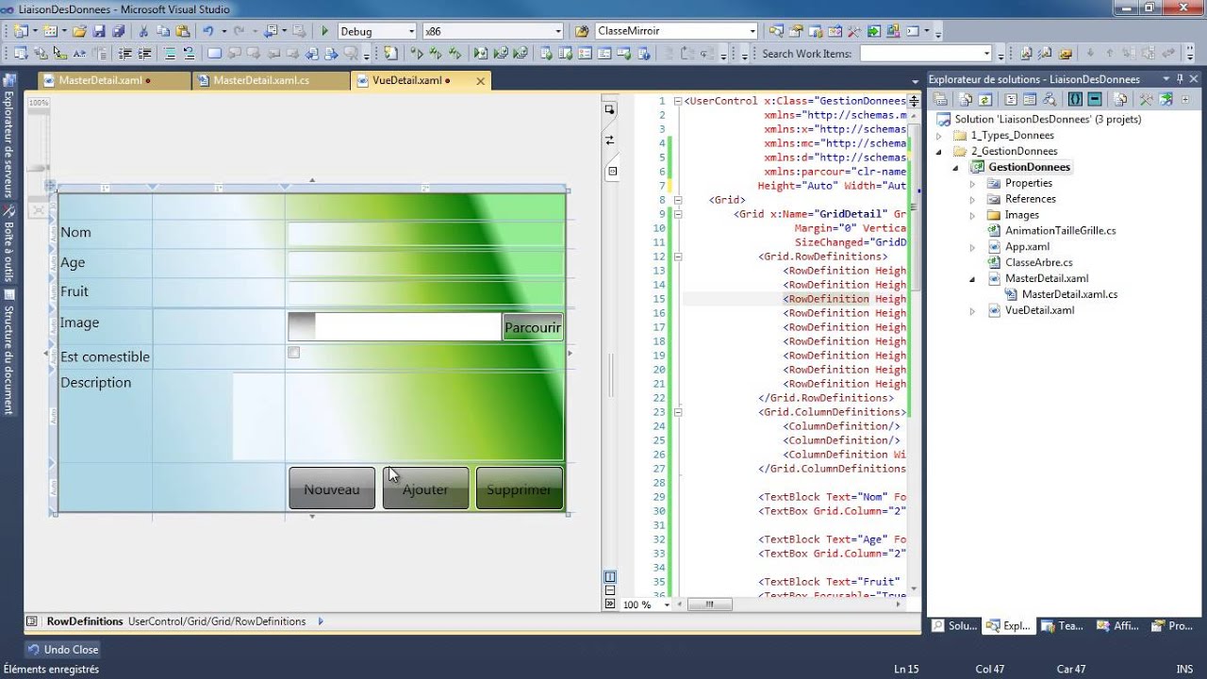Open the Solu... tab below the solution explorer
Image resolution: width=1207 pixels, height=679 pixels.
[954, 625]
